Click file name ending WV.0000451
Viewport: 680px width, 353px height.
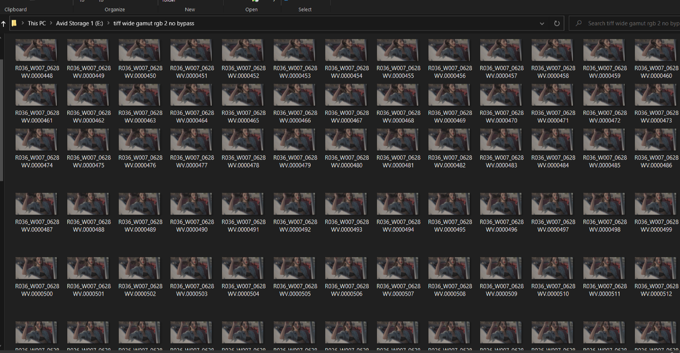(192, 72)
